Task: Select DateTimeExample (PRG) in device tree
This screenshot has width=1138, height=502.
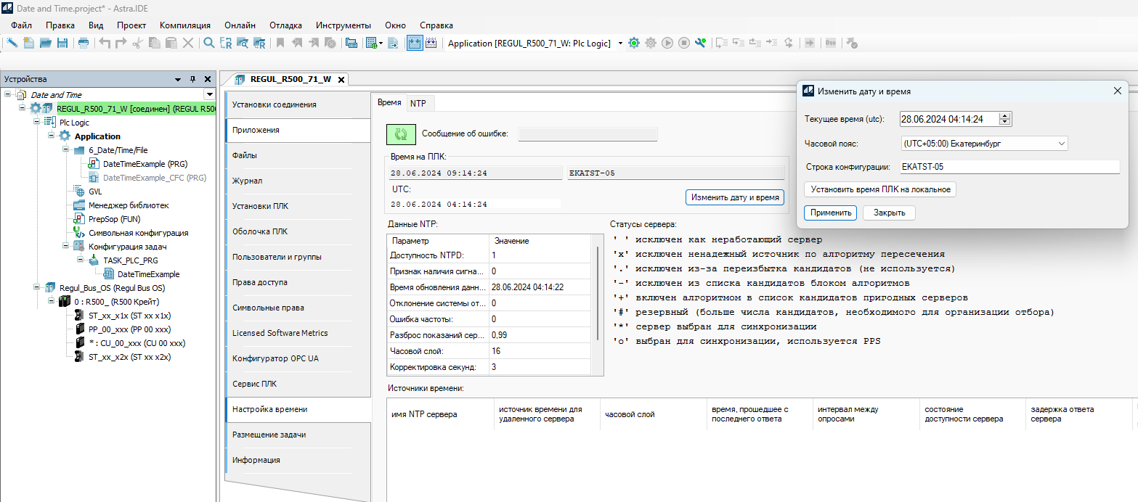Action: tap(145, 164)
